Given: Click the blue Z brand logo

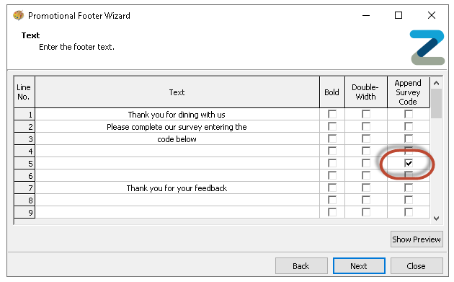Looking at the screenshot, I should [x=427, y=48].
